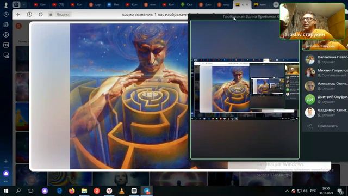The height and width of the screenshot is (196, 348).
Task: Go back with the browser back arrow
Action: click(18, 15)
